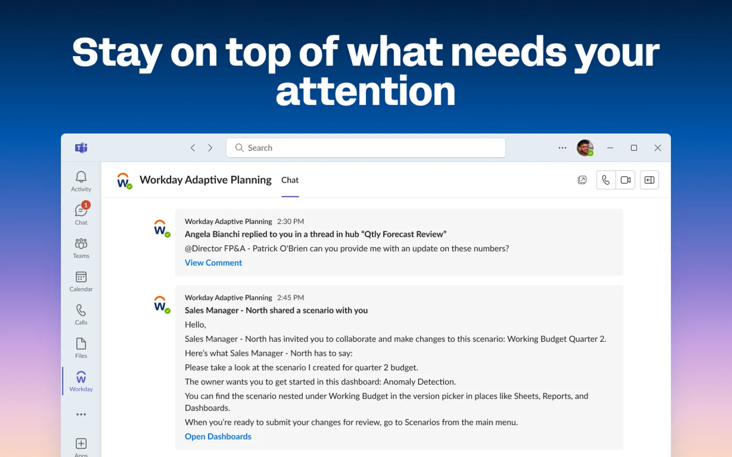Open the View Comment link
Image resolution: width=732 pixels, height=457 pixels.
tap(213, 263)
